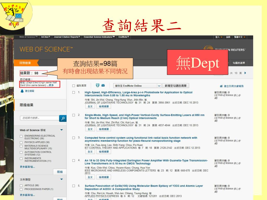Click refine button under categories list

click(x=60, y=172)
